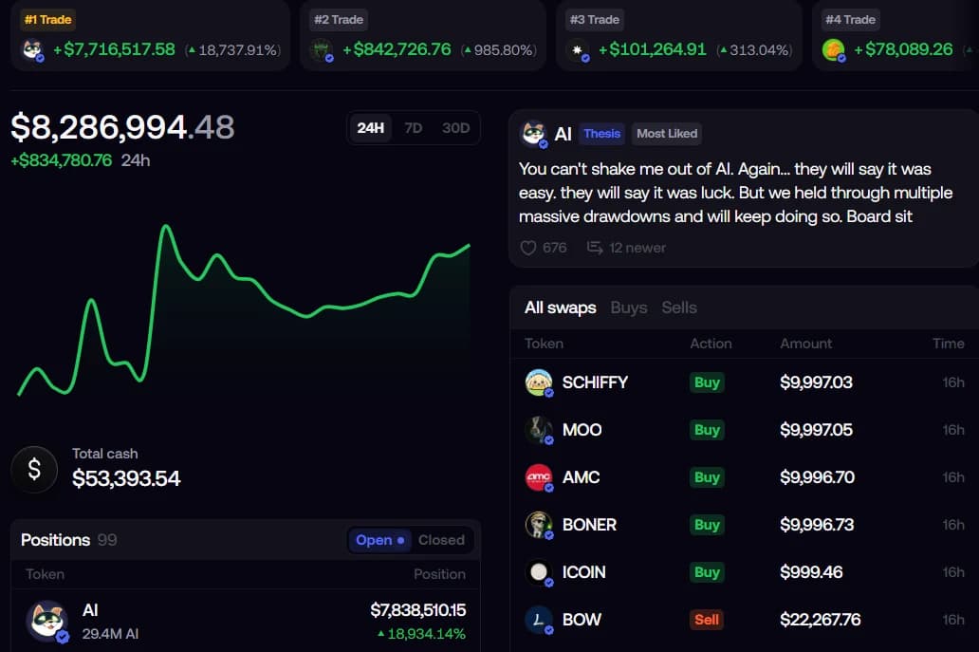Open the #3 Trade label

tap(595, 20)
